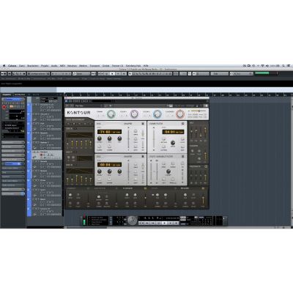Image resolution: width=293 pixels, height=293 pixels.
Task: Switch to the Sichtbarkeit tab
Action: 20,94
